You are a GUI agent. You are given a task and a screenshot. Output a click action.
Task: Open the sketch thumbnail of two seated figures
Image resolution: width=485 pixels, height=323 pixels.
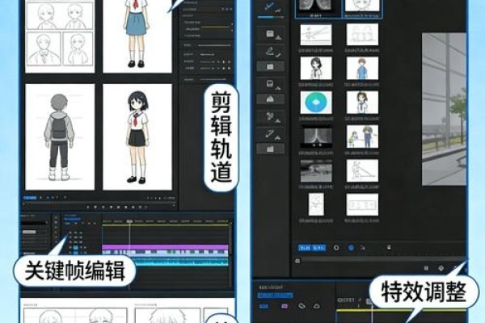[362, 35]
